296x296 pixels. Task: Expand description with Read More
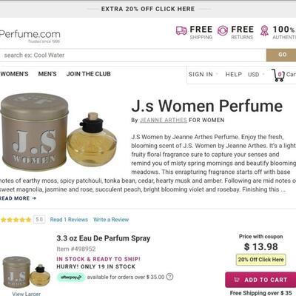click(18, 198)
